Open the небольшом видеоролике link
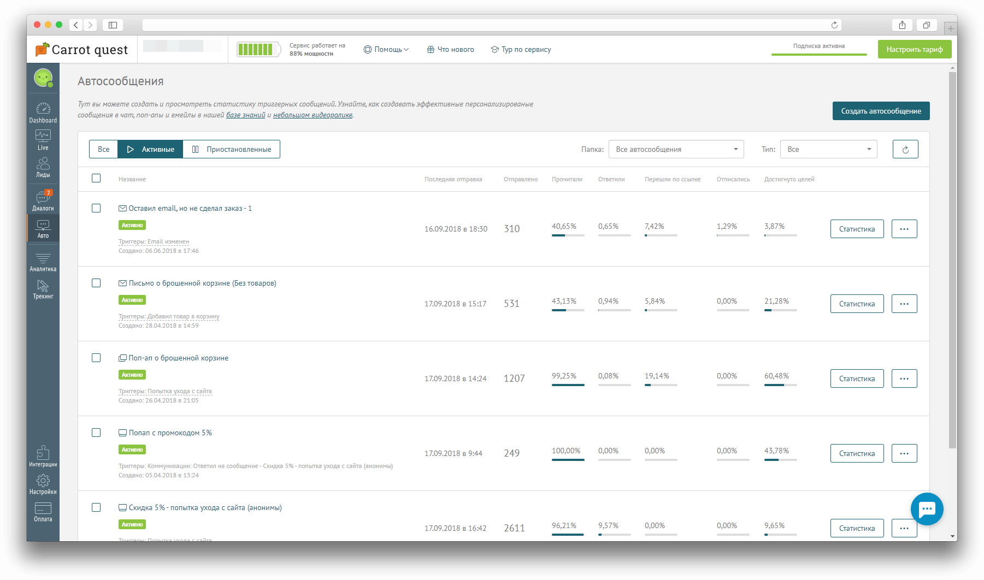The width and height of the screenshot is (984, 580). pos(313,115)
